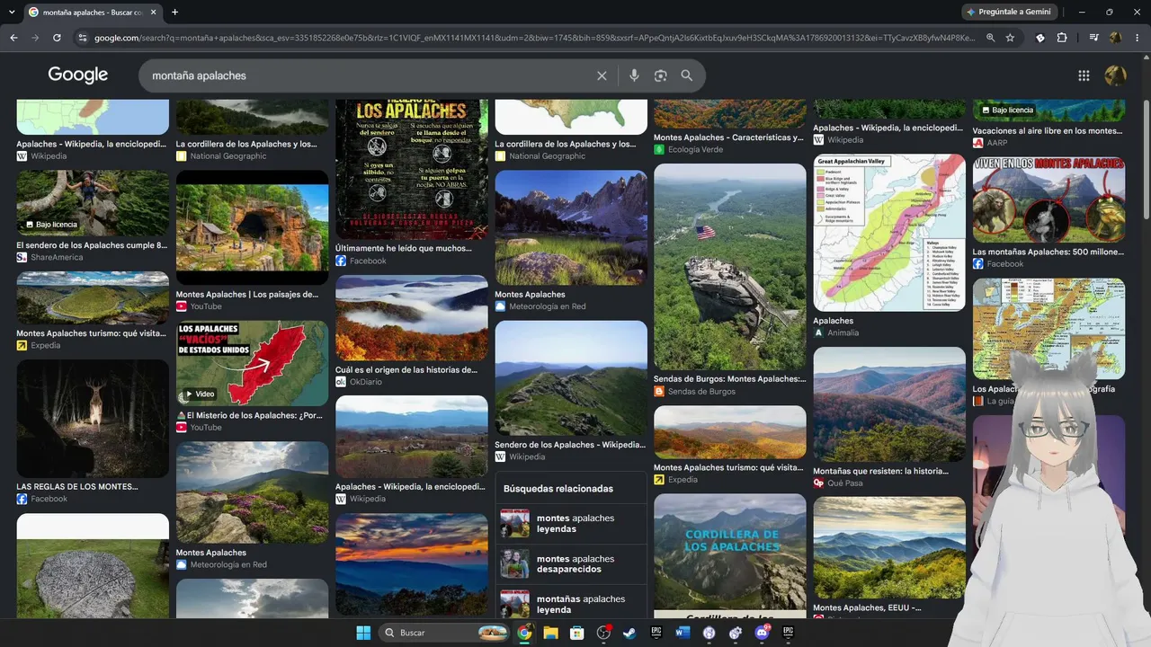
Task: Open the Windows Start menu
Action: pyautogui.click(x=363, y=633)
